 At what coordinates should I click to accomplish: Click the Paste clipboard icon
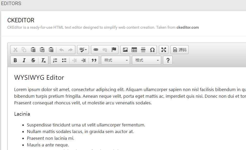click(x=33, y=50)
